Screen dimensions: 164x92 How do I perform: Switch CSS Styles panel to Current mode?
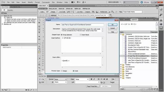click(10, 10)
